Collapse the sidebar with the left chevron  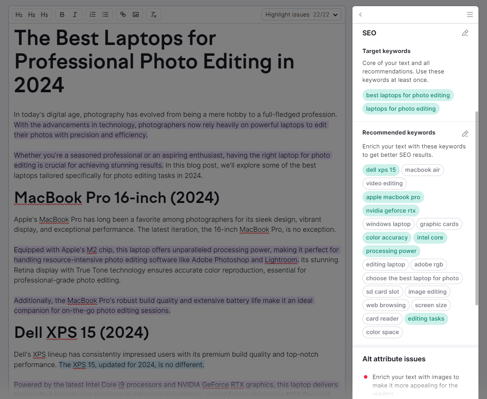(360, 14)
